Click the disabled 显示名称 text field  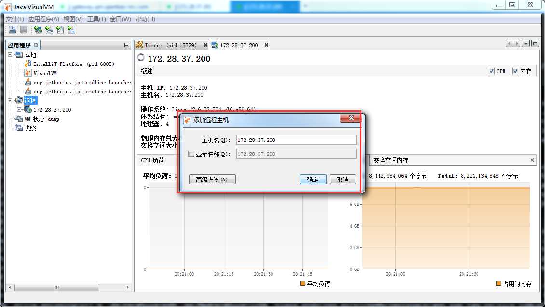(297, 153)
